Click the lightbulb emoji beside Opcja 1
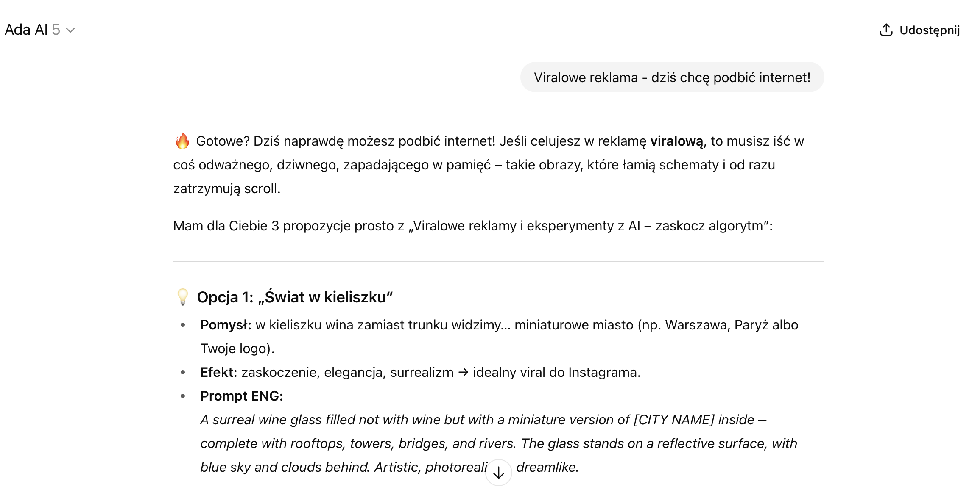 coord(183,297)
